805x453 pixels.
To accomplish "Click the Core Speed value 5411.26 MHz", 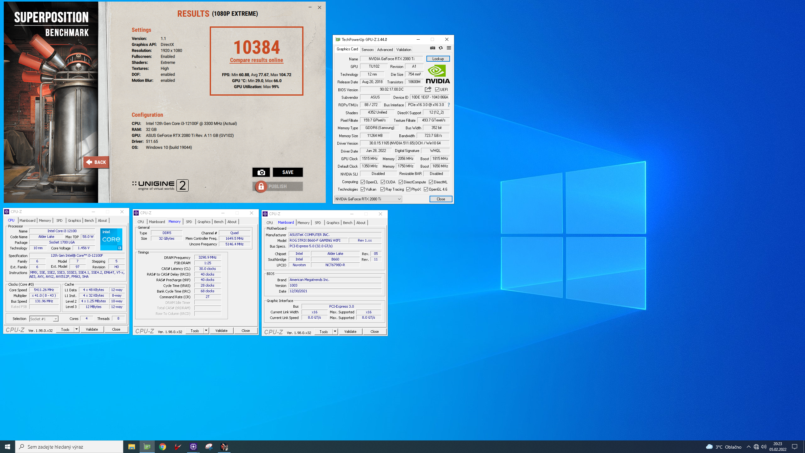I will click(x=44, y=290).
